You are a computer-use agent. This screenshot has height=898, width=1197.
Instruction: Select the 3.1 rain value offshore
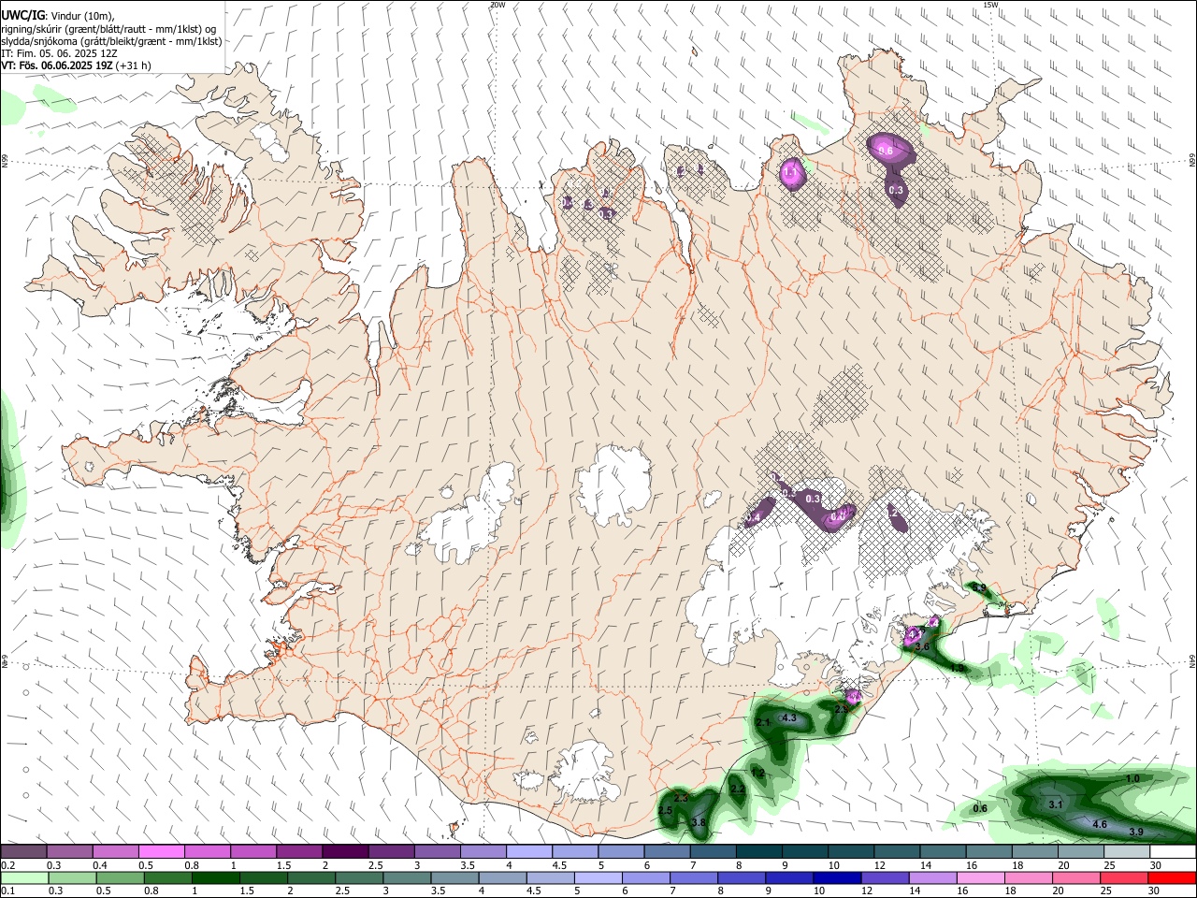click(x=1056, y=804)
